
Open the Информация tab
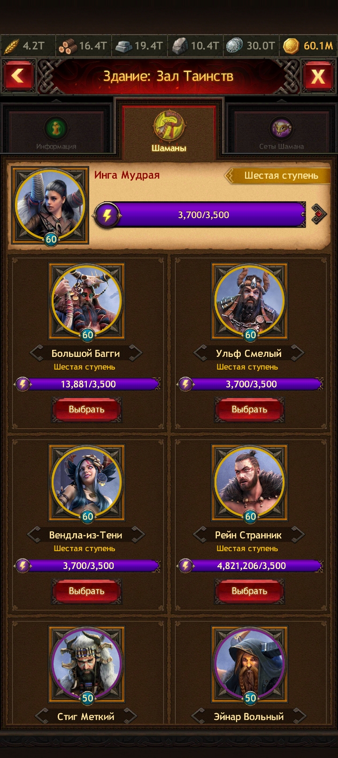click(x=56, y=133)
